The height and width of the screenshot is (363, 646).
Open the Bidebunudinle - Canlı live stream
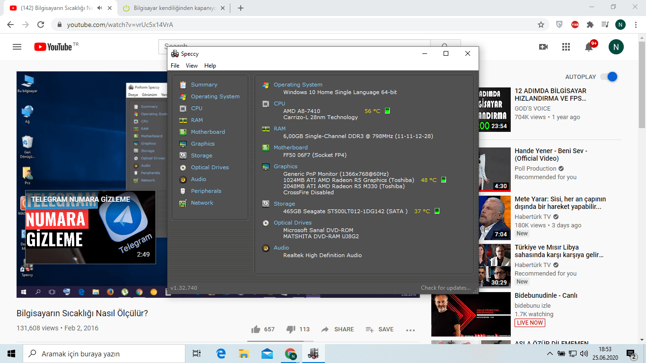(x=546, y=296)
